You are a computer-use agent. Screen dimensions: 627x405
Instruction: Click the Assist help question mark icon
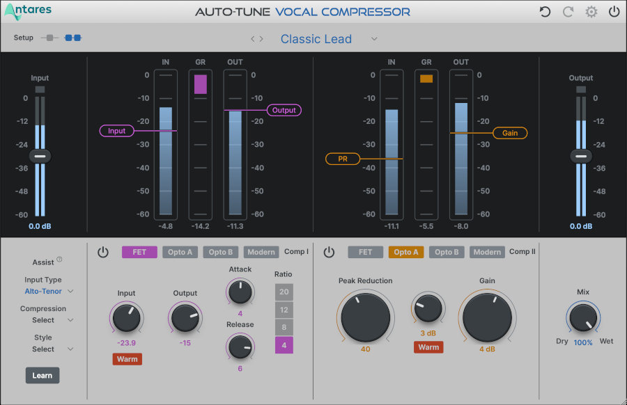(x=58, y=260)
